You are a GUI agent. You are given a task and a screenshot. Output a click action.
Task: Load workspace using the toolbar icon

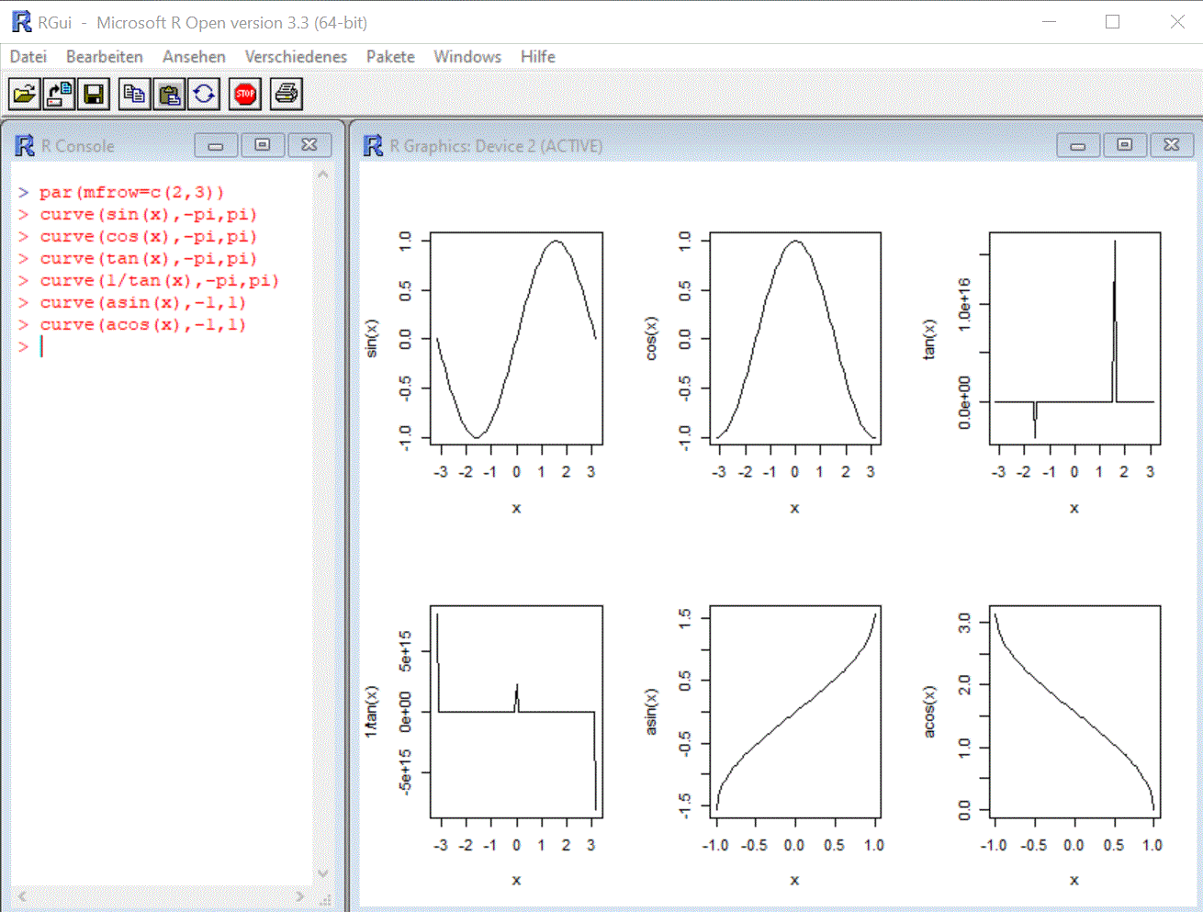pyautogui.click(x=59, y=94)
